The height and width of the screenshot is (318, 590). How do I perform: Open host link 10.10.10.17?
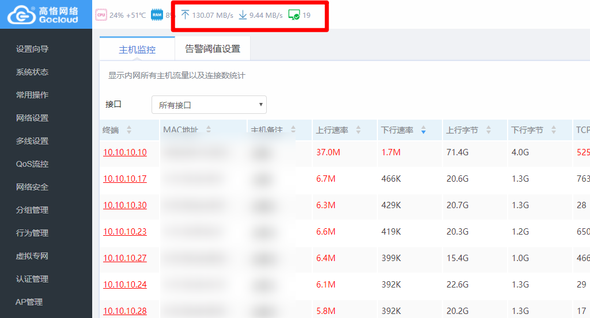coord(125,179)
